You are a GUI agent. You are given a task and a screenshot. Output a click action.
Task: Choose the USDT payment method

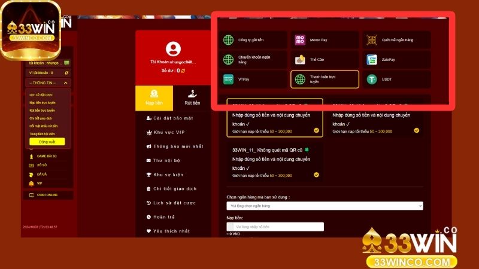tap(396, 80)
